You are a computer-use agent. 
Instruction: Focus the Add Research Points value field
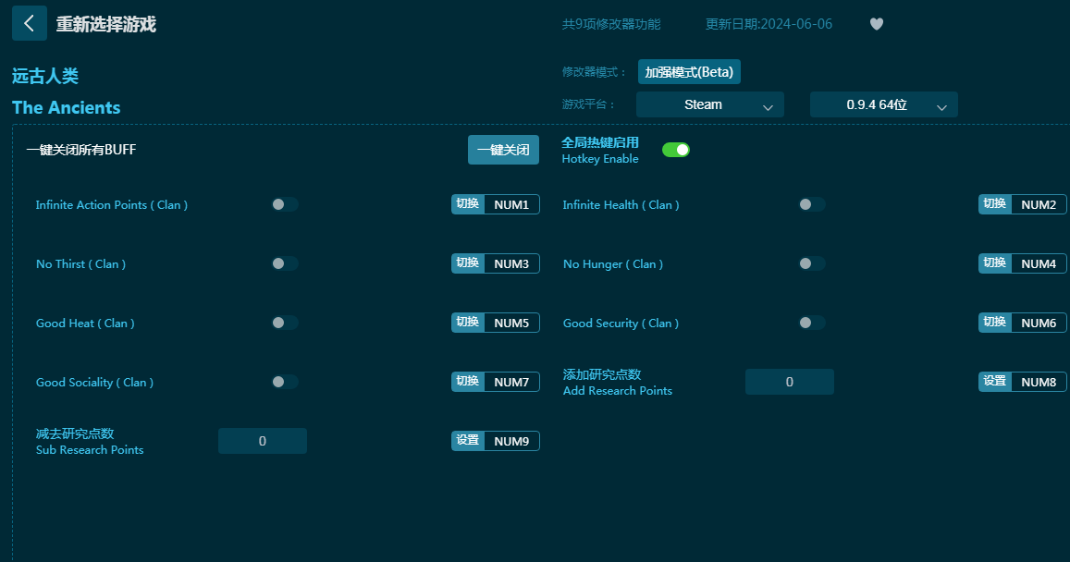click(x=790, y=382)
